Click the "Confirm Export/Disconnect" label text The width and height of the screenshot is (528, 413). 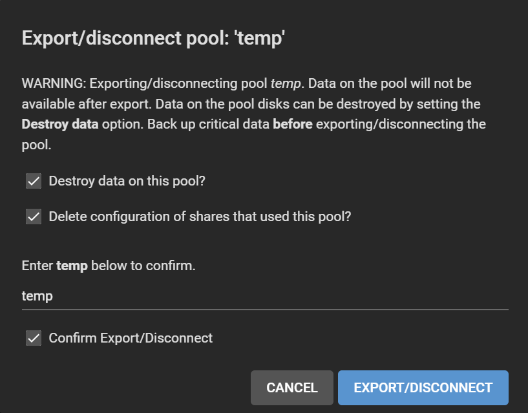pos(131,338)
